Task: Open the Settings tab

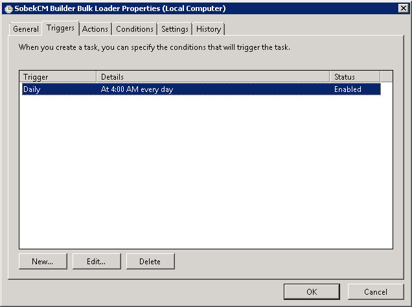Action: (175, 29)
